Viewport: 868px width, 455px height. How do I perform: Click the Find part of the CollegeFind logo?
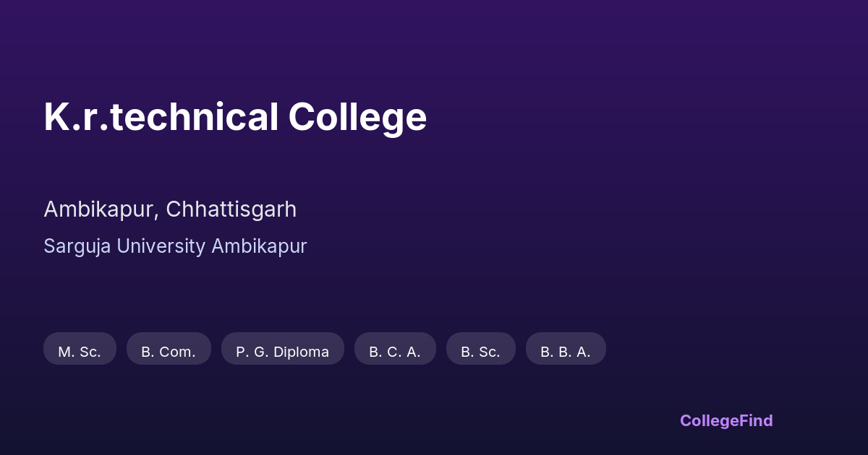[x=757, y=420]
